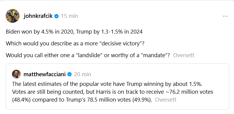Click matthewfacciani's blue verified badge
The height and width of the screenshot is (114, 234).
point(70,74)
